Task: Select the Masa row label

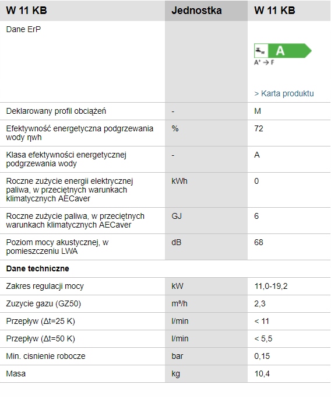Action: [x=16, y=373]
